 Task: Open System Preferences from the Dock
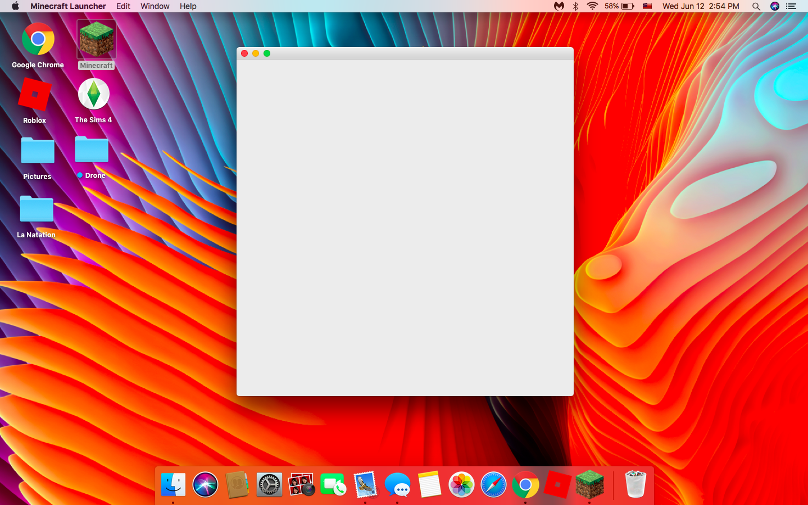point(269,485)
